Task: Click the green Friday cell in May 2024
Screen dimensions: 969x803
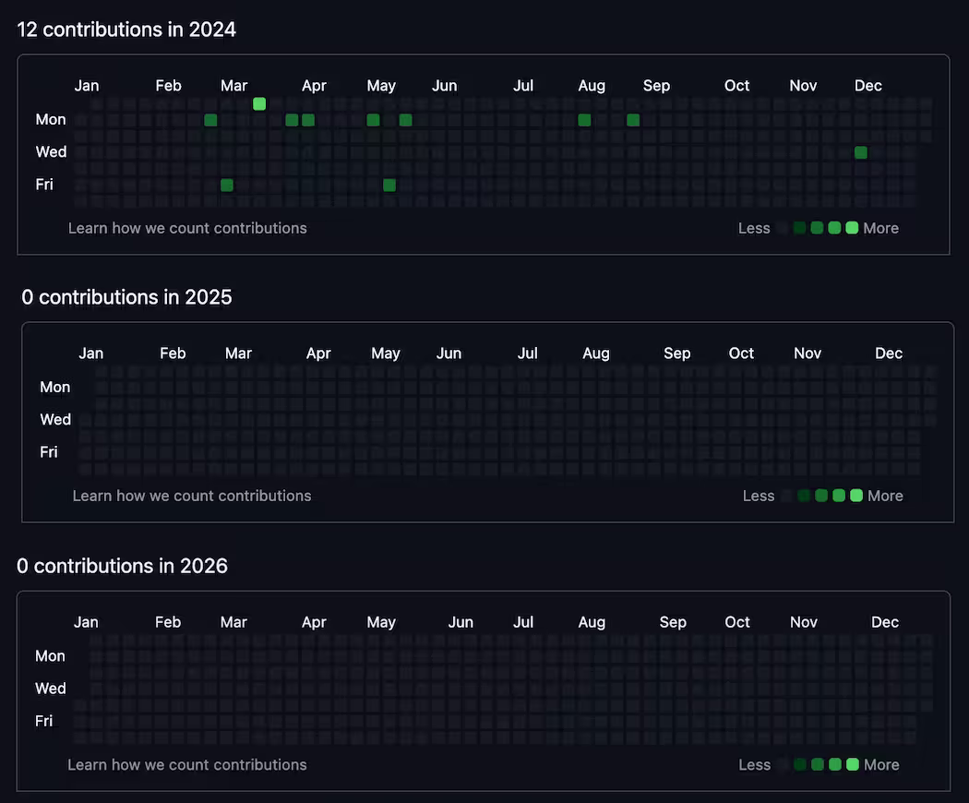Action: (x=389, y=185)
